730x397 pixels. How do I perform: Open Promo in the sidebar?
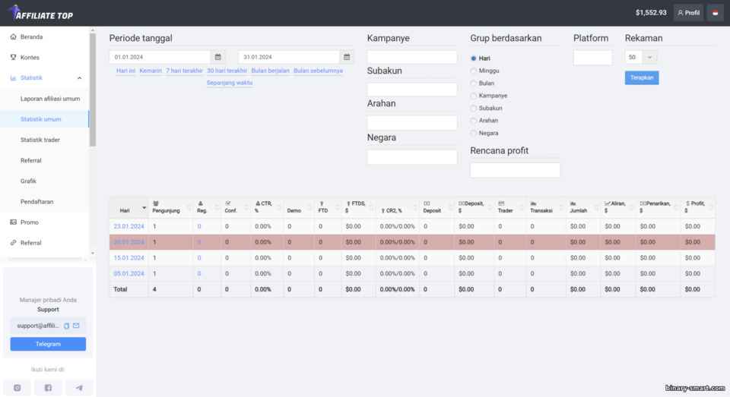29,222
